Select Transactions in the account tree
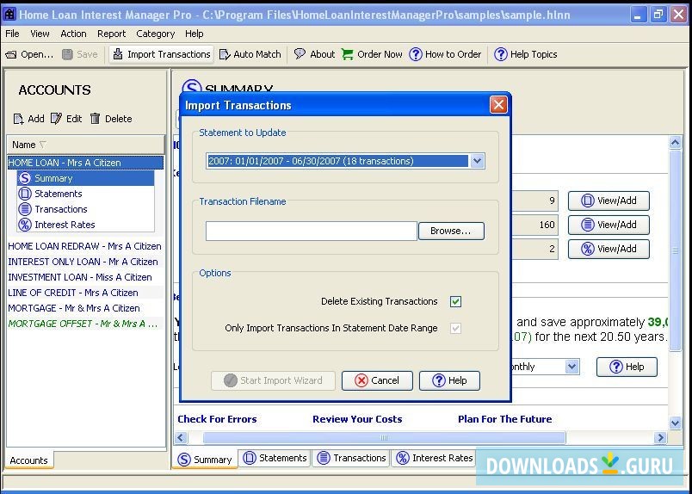 85,209
